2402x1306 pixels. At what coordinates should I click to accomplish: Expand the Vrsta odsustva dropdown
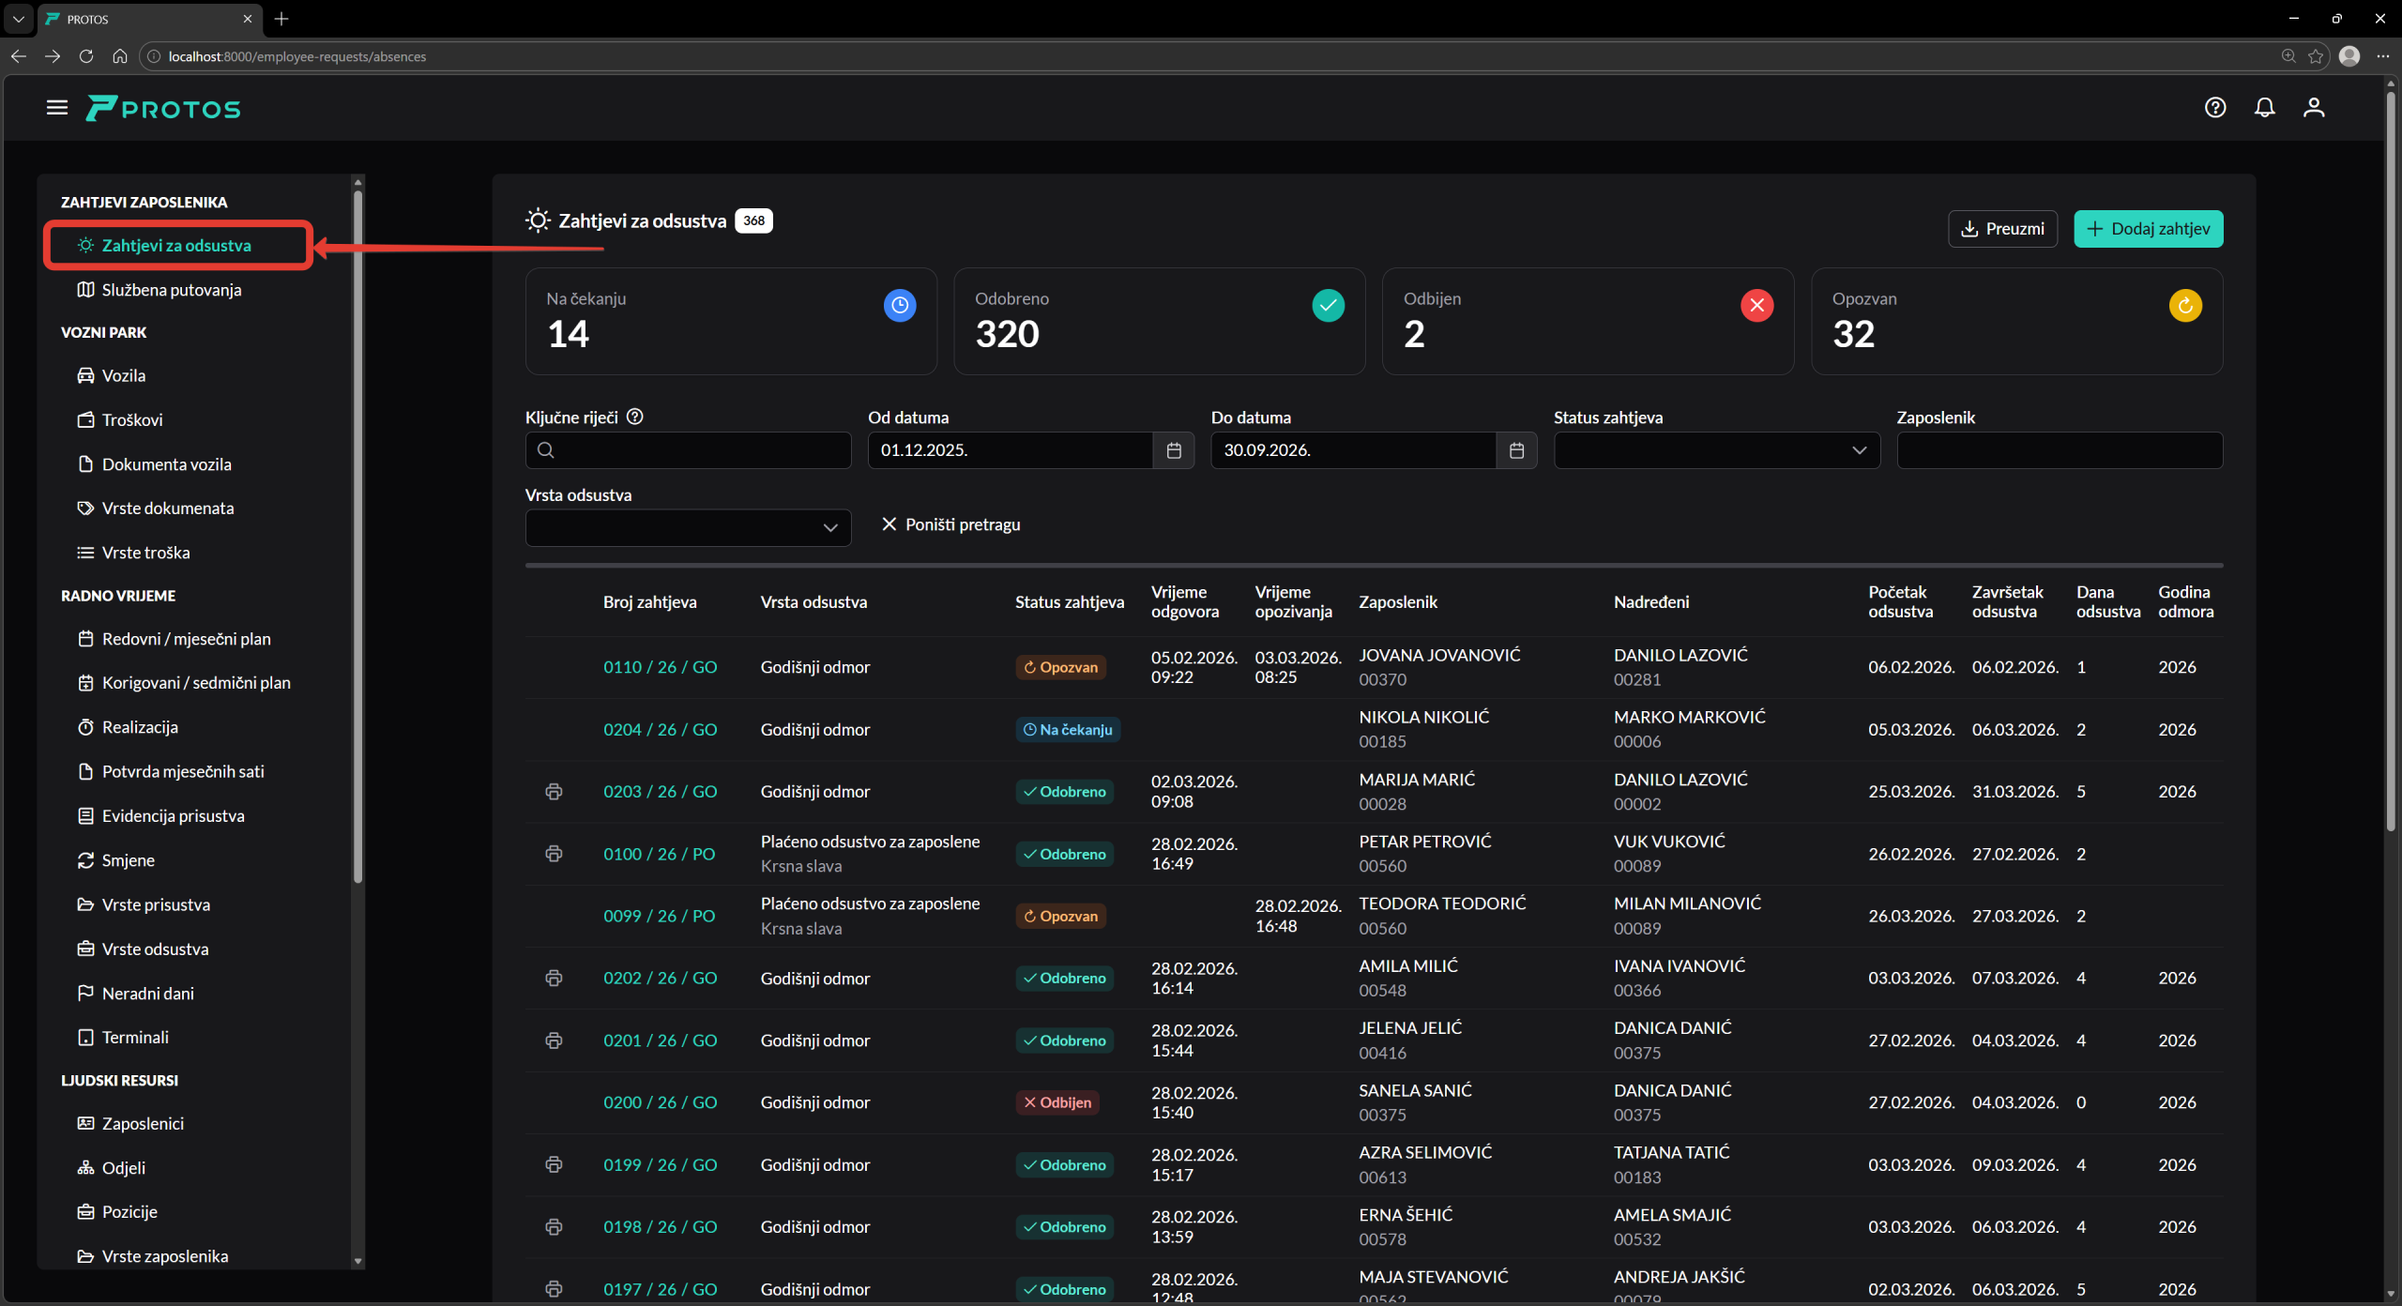(x=688, y=527)
